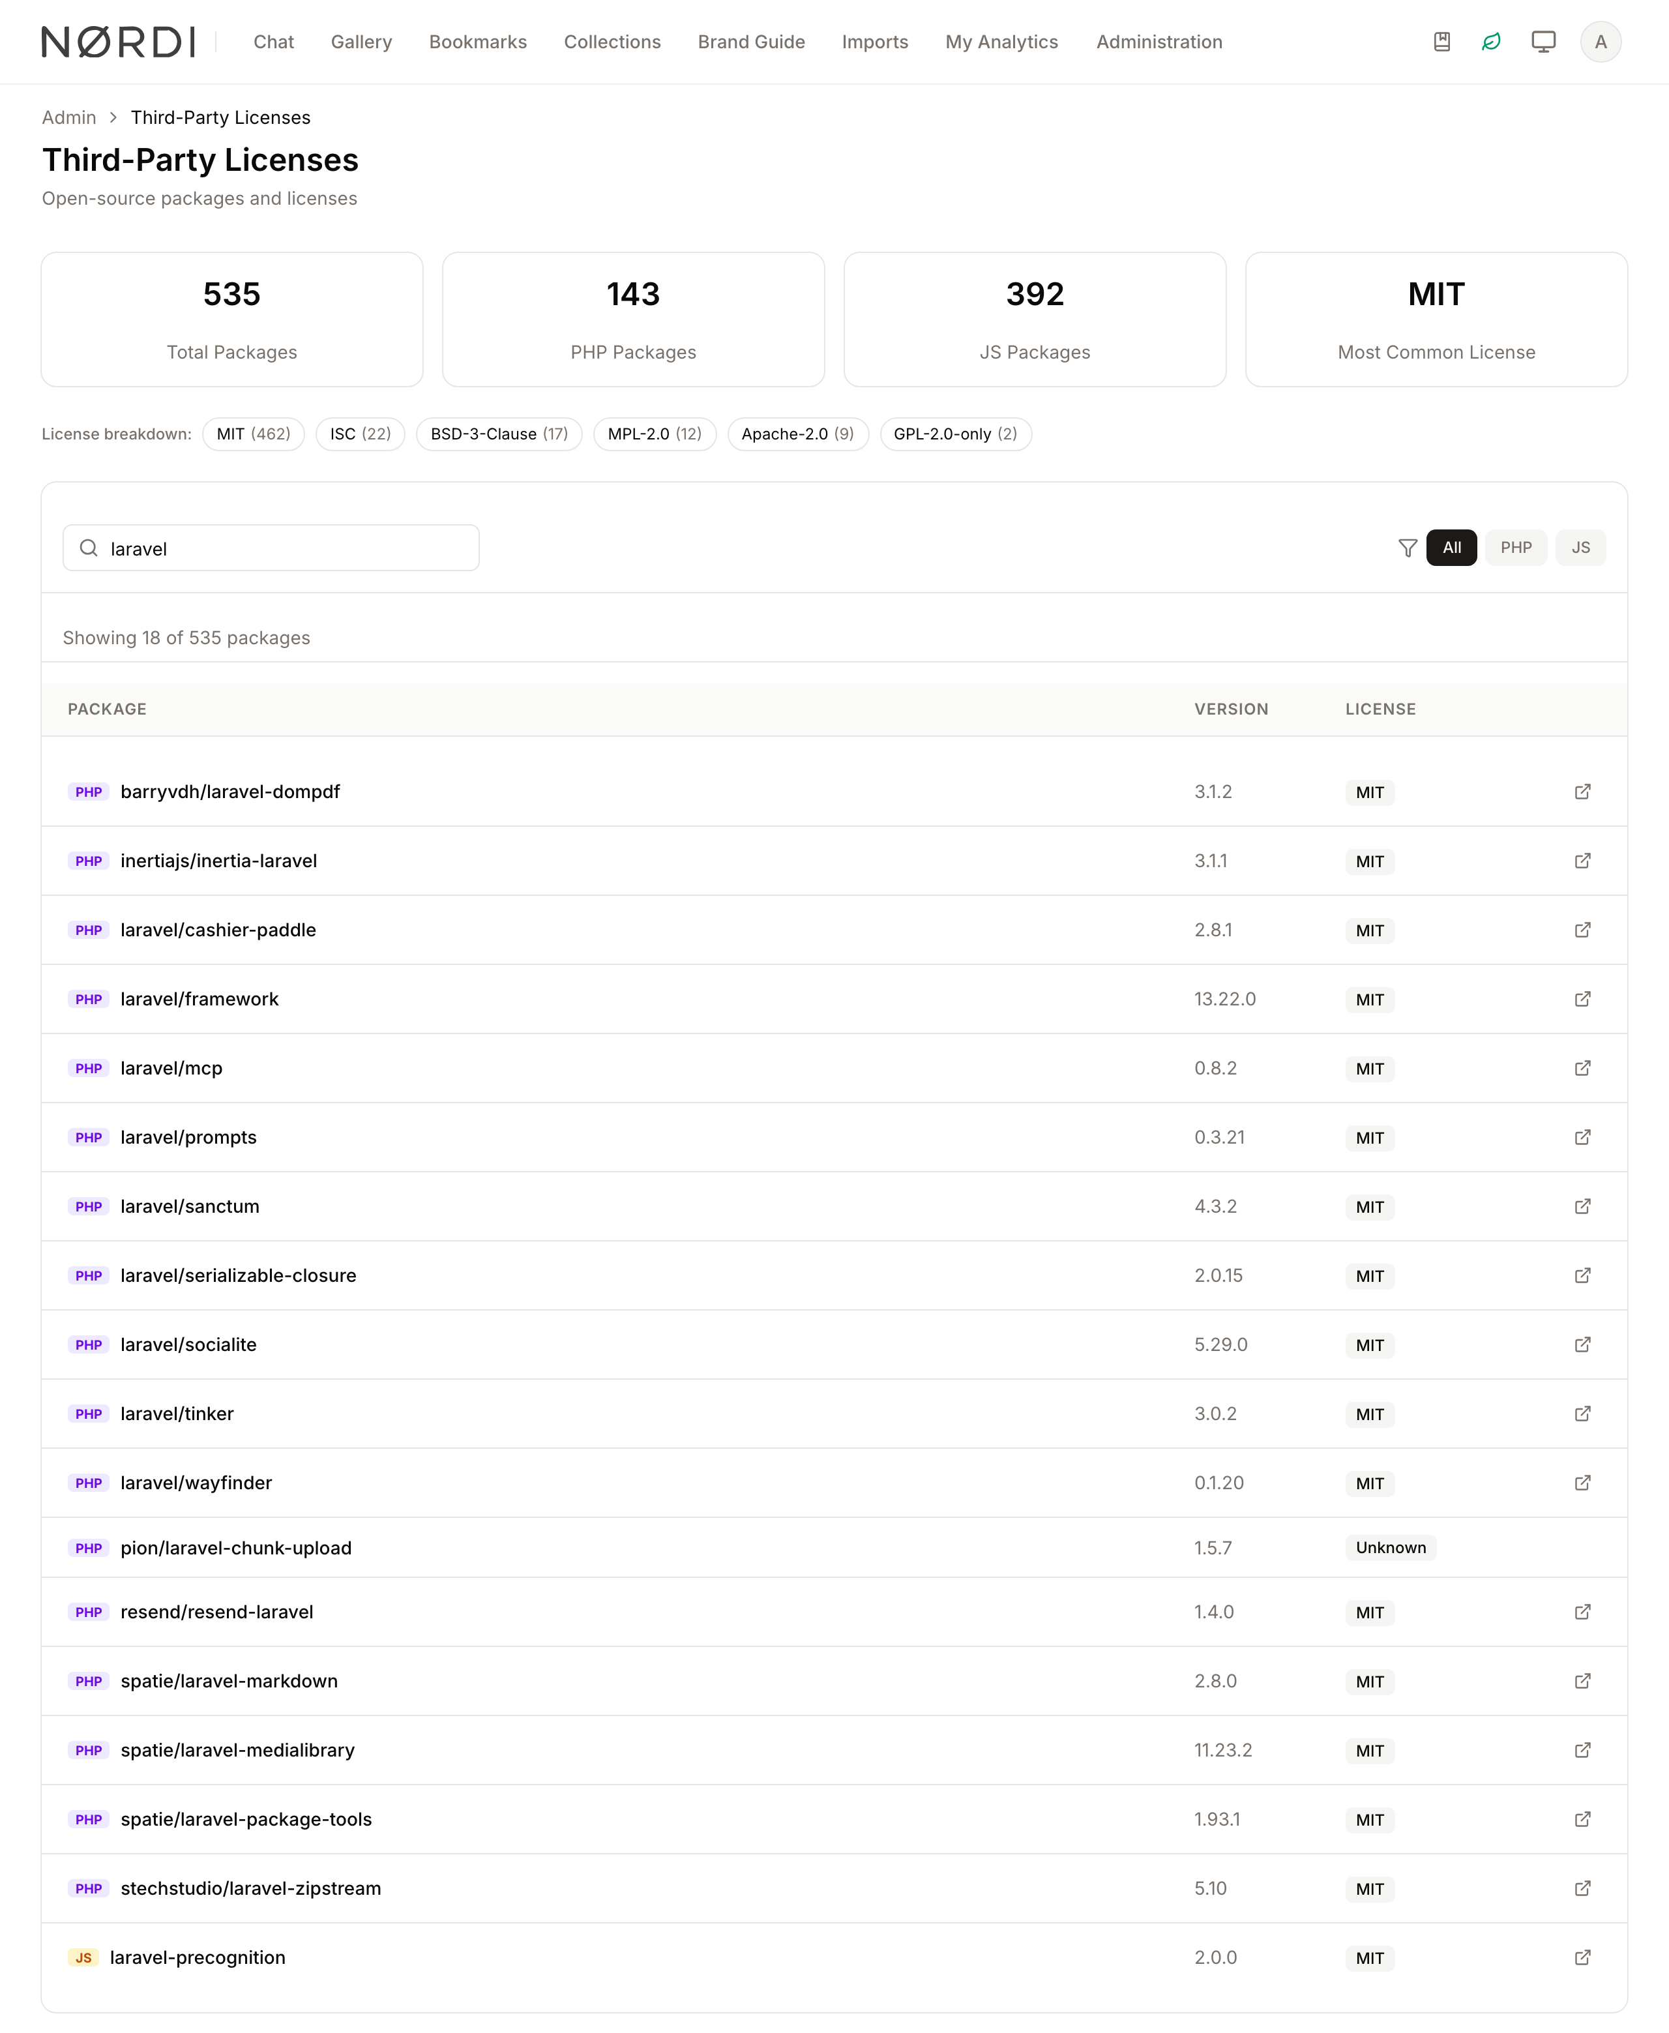Click the MIT (462) license chip
Viewport: 1669px width, 2033px height.
(253, 434)
